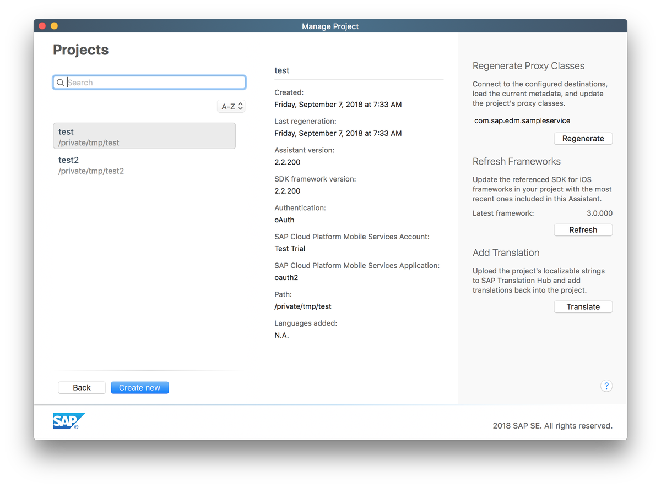The image size is (661, 488).
Task: Click Translate to add translations
Action: pos(583,306)
